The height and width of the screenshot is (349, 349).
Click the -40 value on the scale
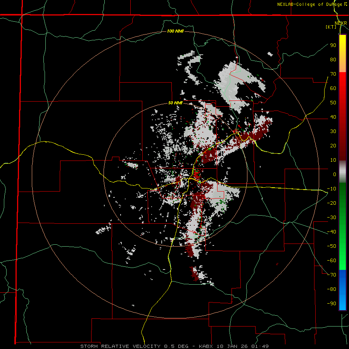tap(332, 232)
